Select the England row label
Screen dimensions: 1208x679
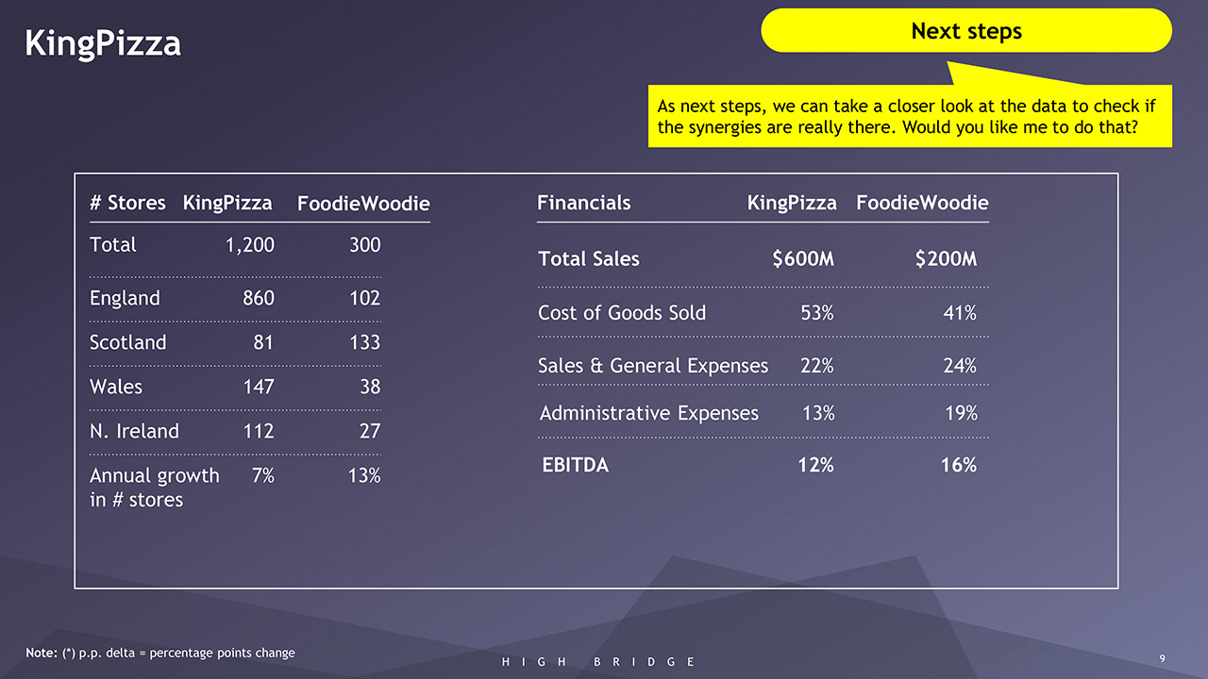click(125, 298)
